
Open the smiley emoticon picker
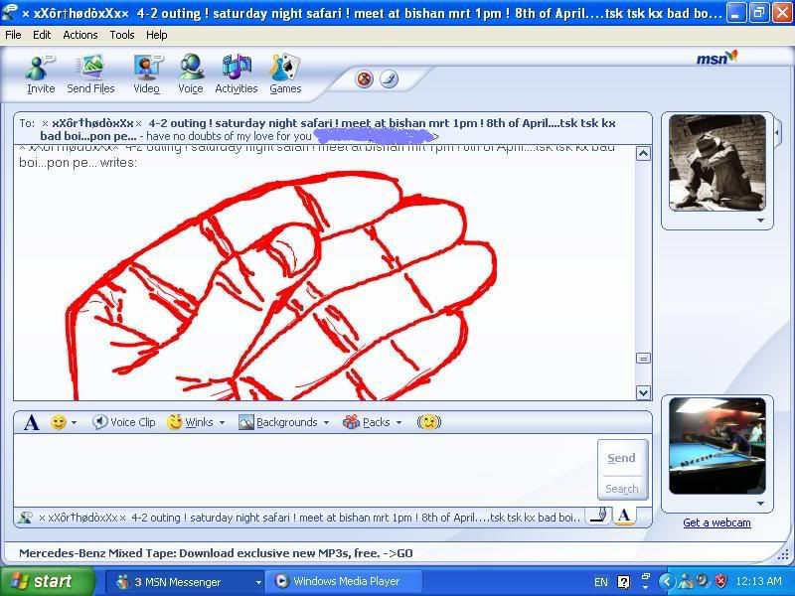(x=59, y=422)
